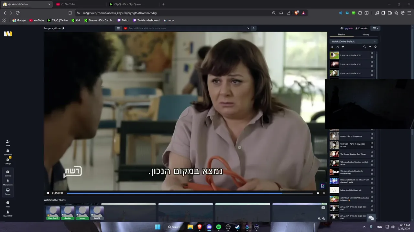Image resolution: width=414 pixels, height=232 pixels.
Task: Select the playlist ordered list view icon
Action: point(332,47)
